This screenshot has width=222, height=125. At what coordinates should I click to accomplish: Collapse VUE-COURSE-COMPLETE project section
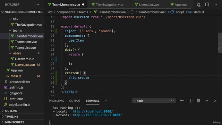(x=2, y=12)
